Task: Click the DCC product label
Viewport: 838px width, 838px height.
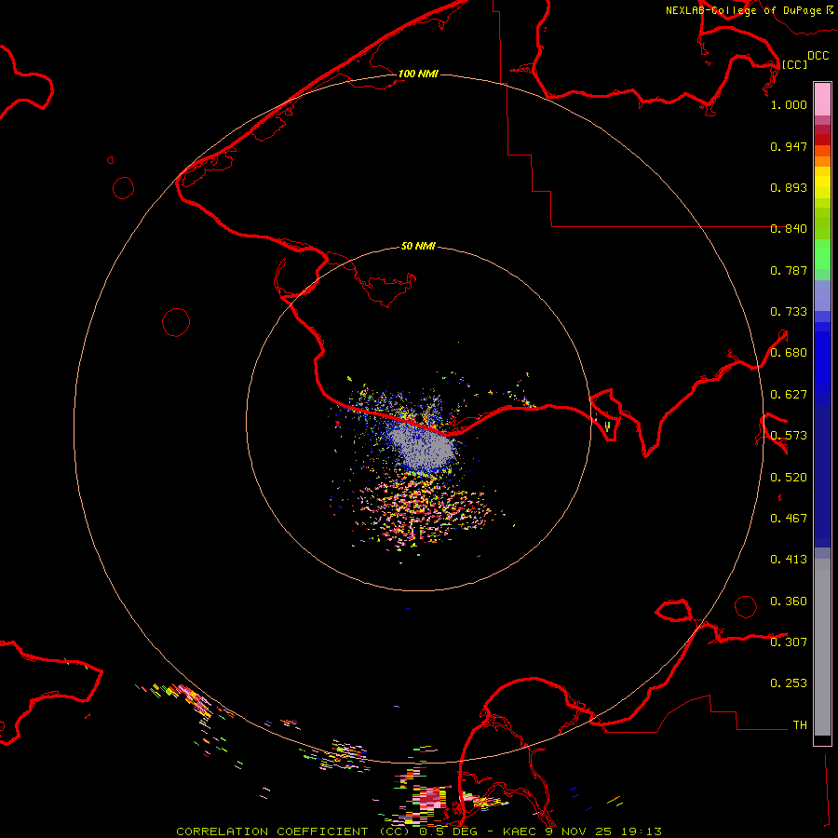Action: point(818,56)
